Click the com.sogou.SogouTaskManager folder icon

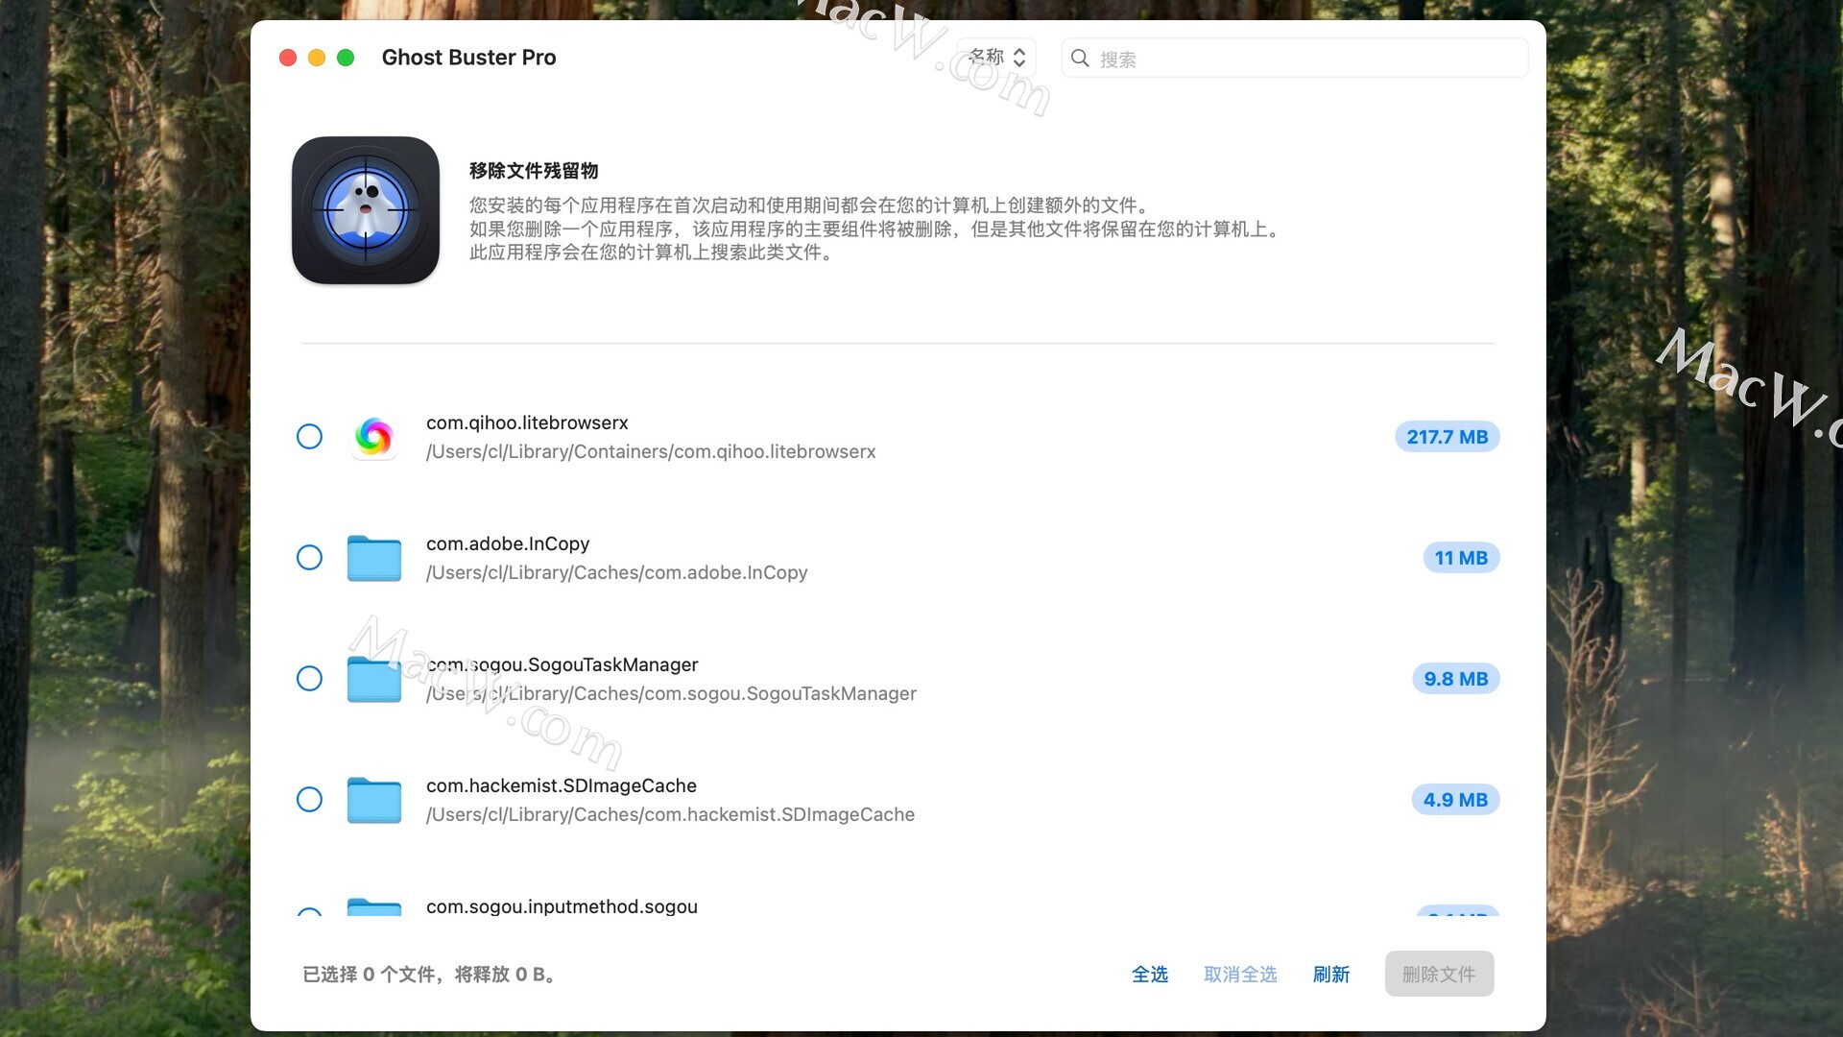[374, 679]
